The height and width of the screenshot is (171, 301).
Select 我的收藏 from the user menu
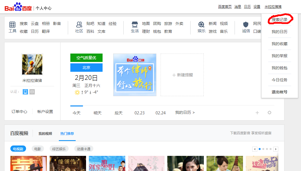click(279, 44)
